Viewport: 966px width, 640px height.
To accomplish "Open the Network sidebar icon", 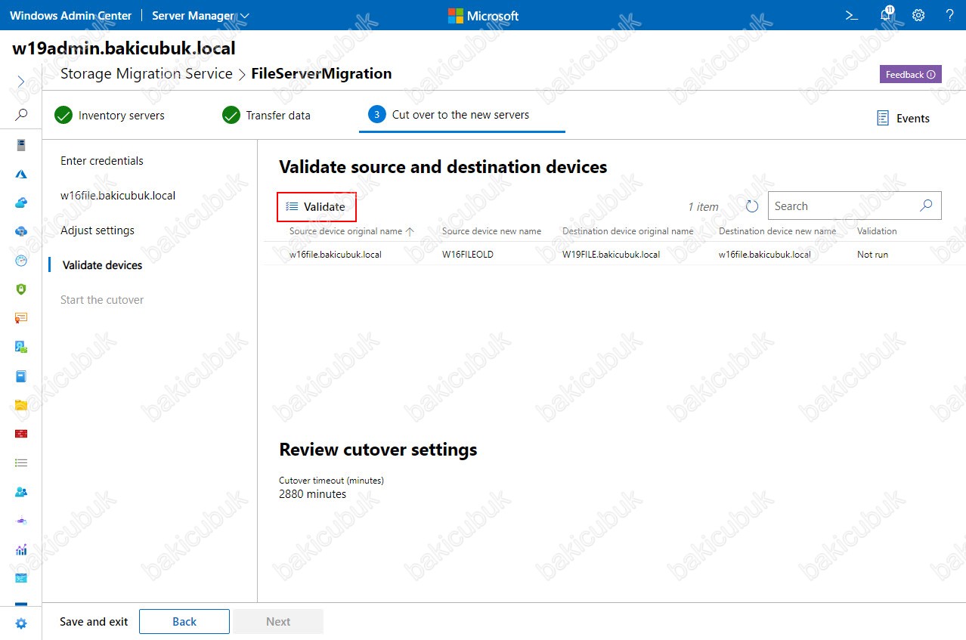I will coord(21,521).
